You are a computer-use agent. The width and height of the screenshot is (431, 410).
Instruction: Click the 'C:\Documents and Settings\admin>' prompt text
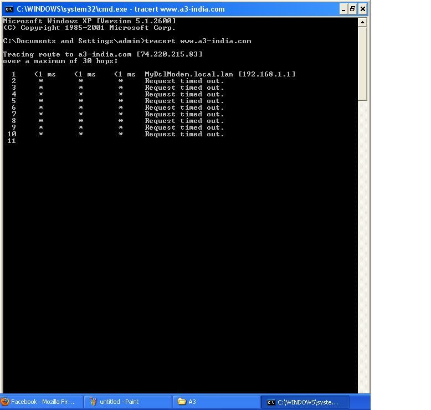tap(74, 41)
